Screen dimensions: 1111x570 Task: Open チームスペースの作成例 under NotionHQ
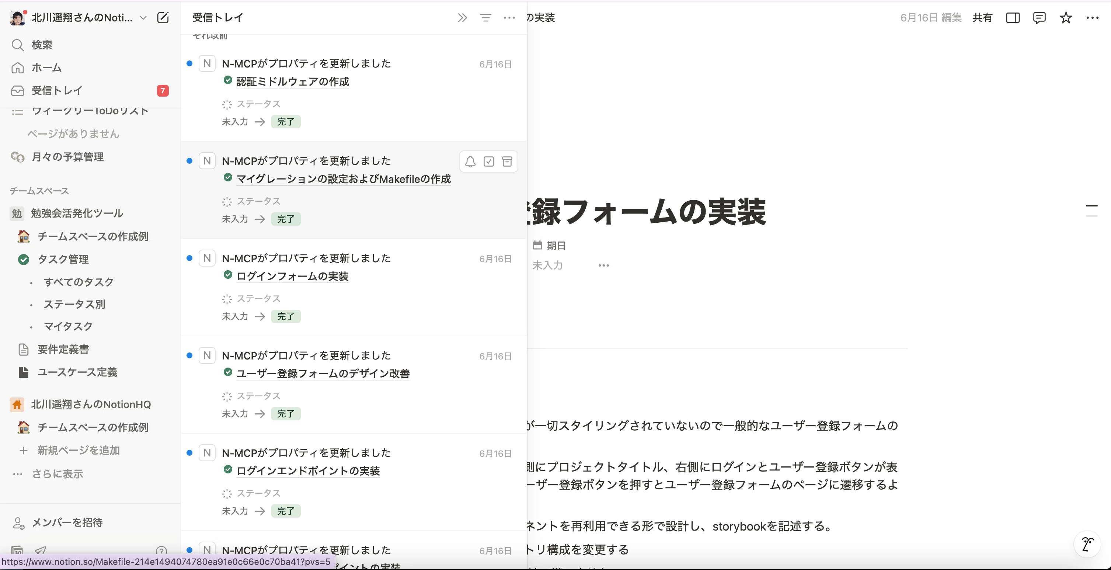pos(90,427)
